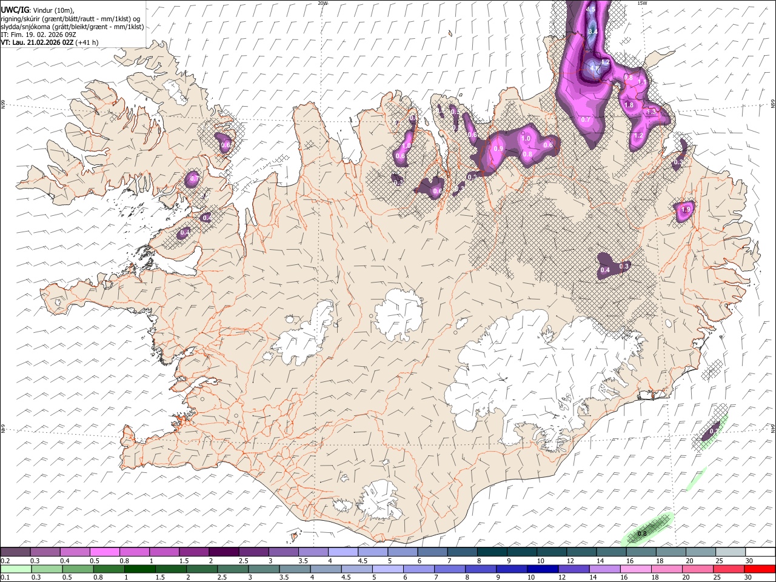
Task: Click the '1.3' snowfall value in the northeast
Action: [651, 112]
